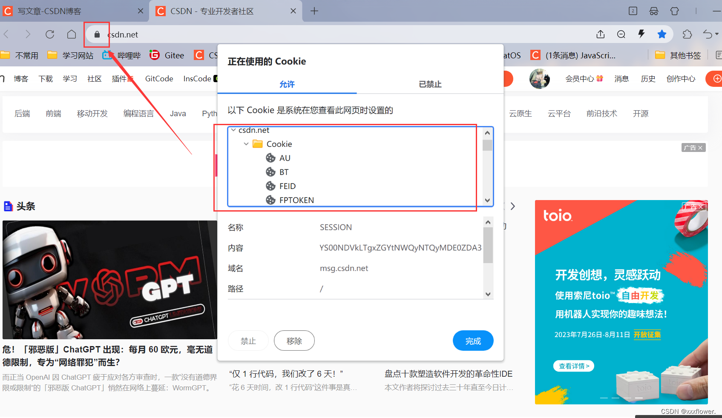Close the 写文章-CSDN博客 tab
Viewport: 722px width, 418px height.
pyautogui.click(x=141, y=11)
